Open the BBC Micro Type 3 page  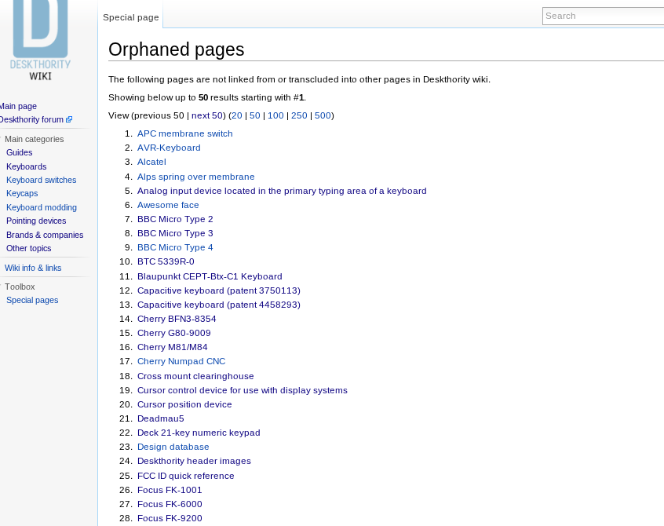[x=175, y=233]
